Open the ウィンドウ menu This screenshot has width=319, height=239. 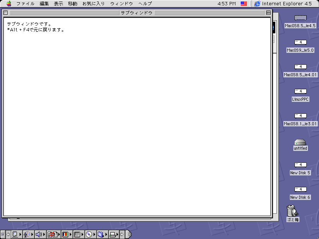[x=122, y=4]
